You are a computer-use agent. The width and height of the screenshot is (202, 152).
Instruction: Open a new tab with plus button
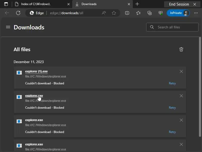coord(137,4)
